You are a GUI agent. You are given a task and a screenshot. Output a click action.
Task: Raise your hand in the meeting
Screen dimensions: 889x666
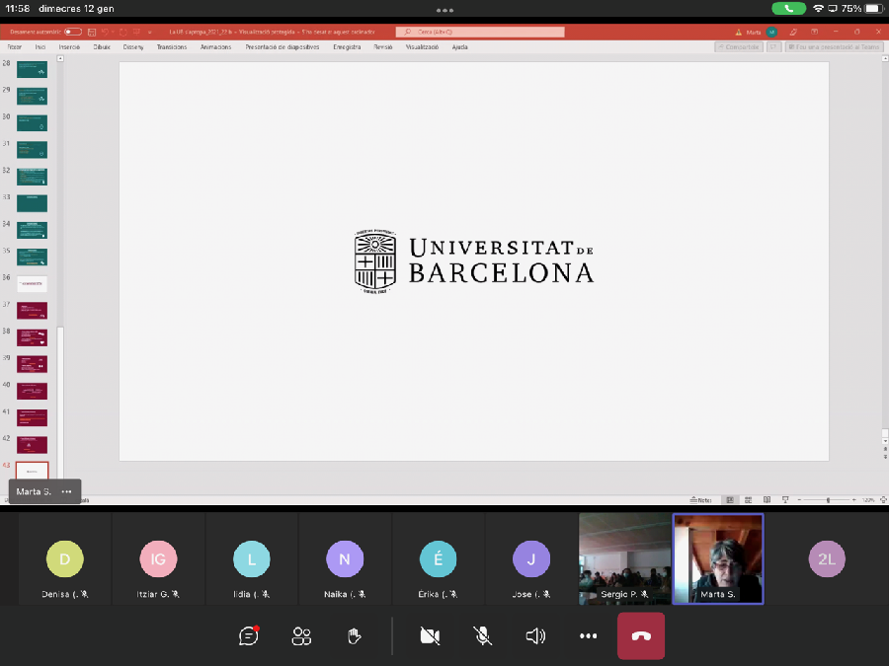355,636
